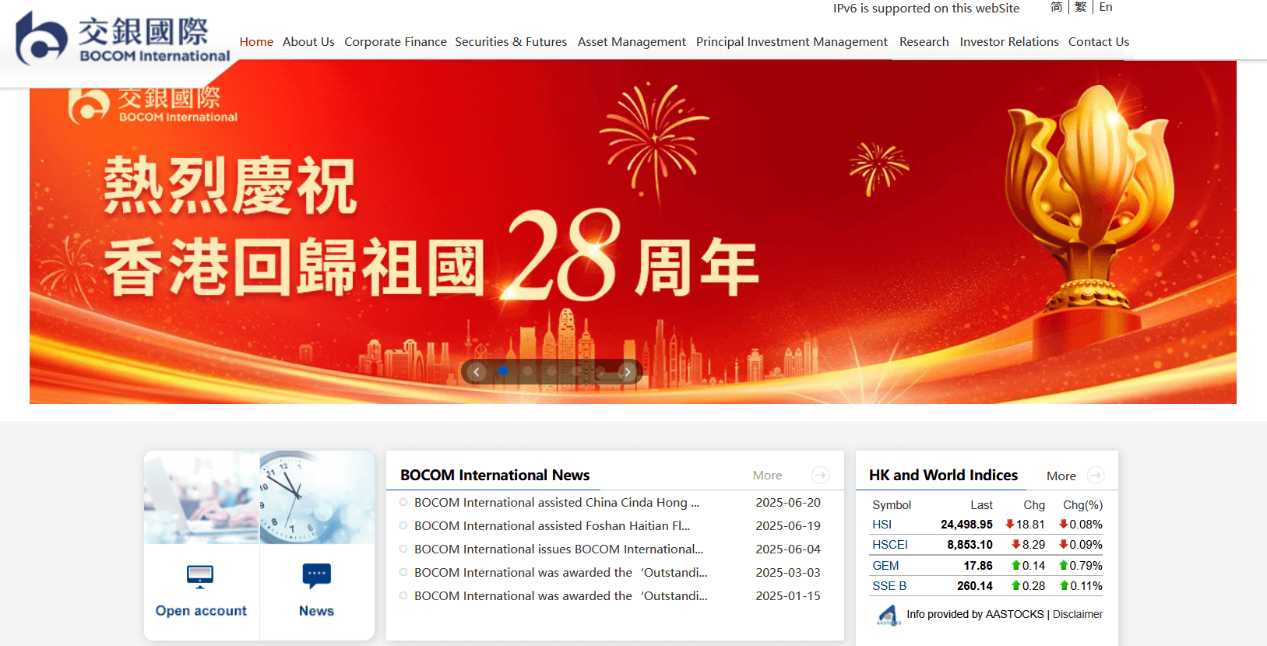Open news about Foshan Haitian
Screen dimensions: 1267x646
pos(552,526)
